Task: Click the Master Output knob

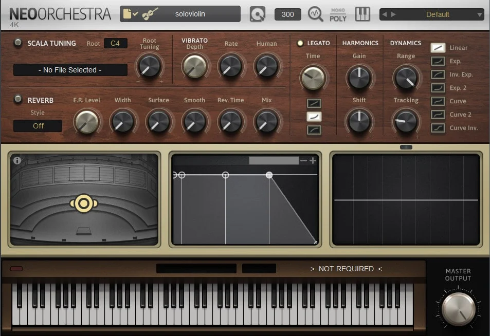Action: [458, 309]
